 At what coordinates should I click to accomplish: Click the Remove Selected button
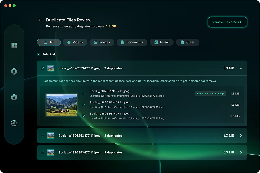tap(227, 22)
